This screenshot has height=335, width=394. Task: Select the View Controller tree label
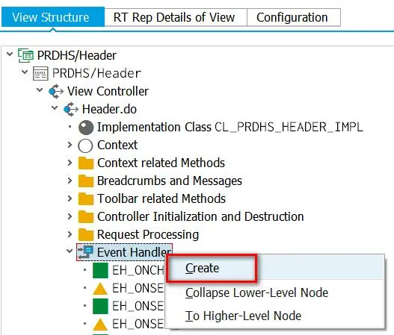pyautogui.click(x=108, y=91)
